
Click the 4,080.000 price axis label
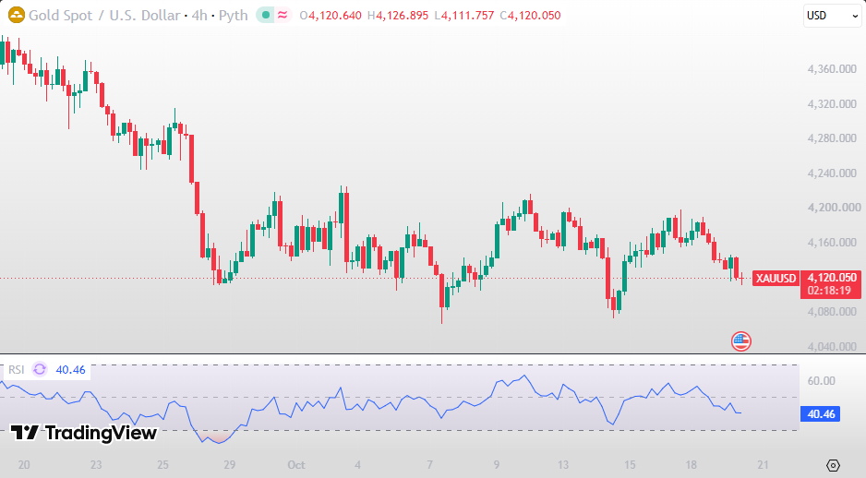[832, 312]
